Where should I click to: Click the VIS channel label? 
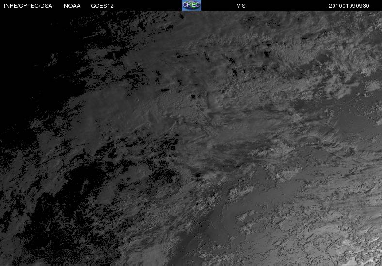point(241,6)
